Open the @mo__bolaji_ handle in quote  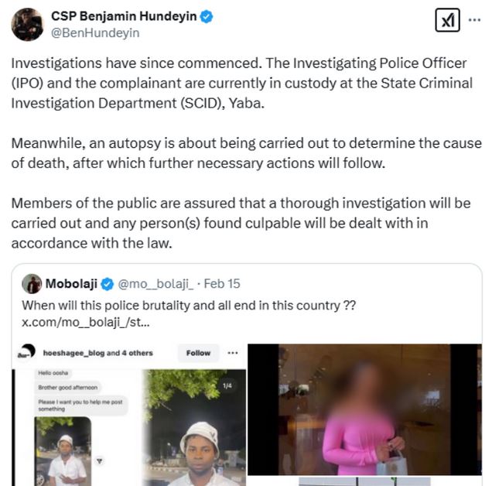pyautogui.click(x=155, y=284)
